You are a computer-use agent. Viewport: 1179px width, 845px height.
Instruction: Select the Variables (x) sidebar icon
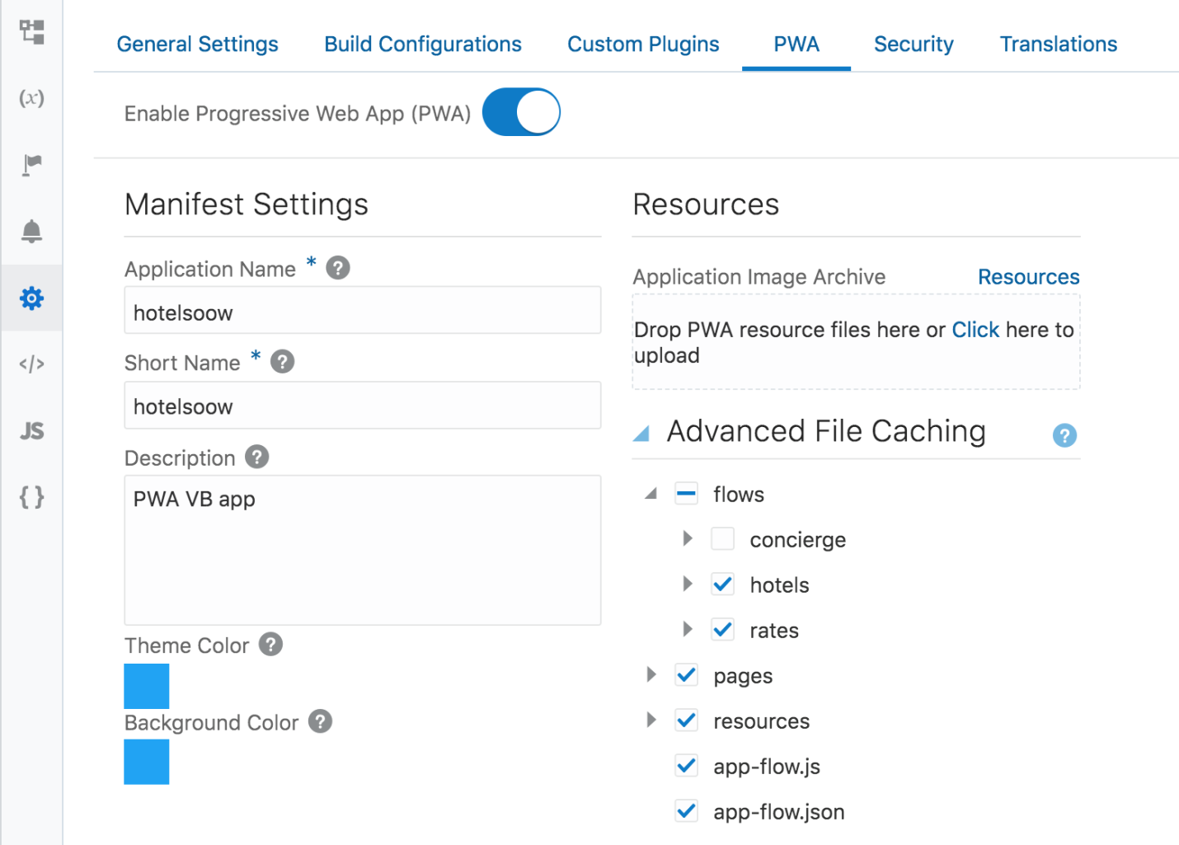coord(31,98)
